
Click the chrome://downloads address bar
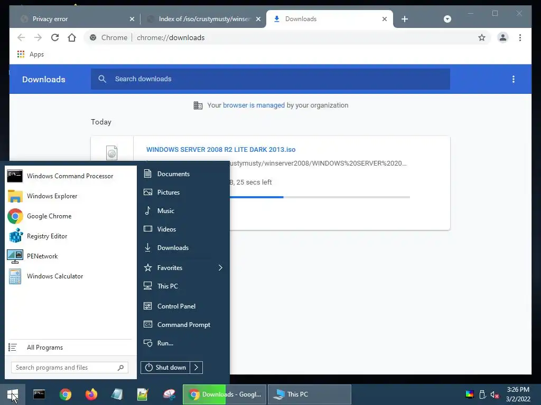[286, 37]
